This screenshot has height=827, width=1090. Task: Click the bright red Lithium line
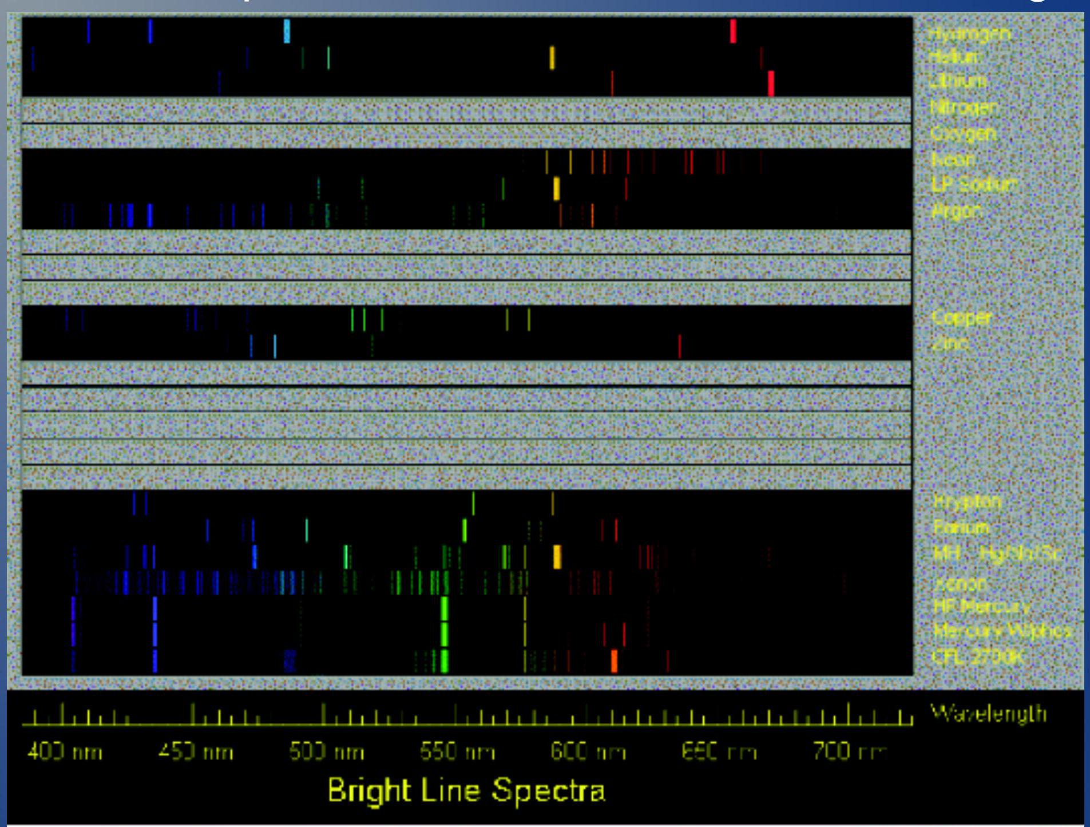tap(771, 84)
